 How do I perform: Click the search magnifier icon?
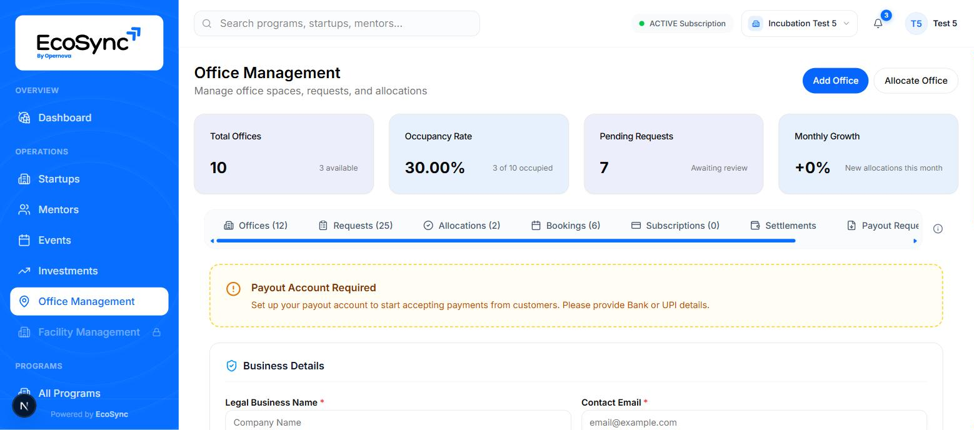(x=207, y=24)
